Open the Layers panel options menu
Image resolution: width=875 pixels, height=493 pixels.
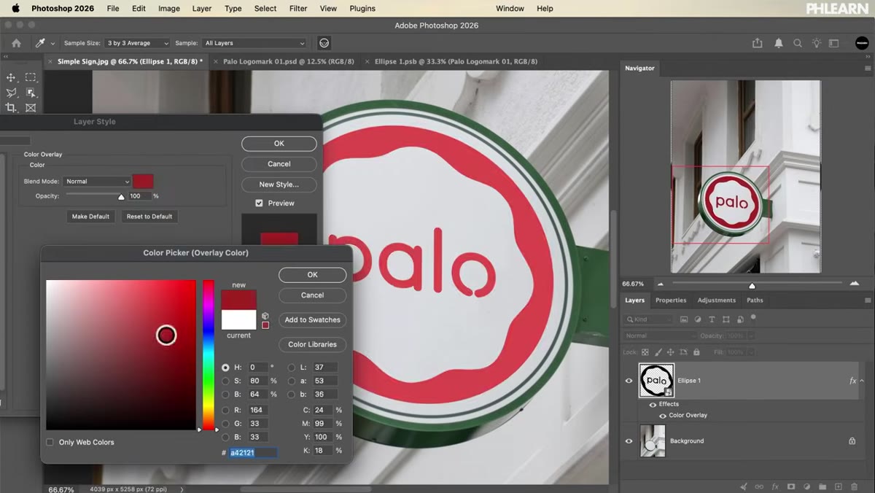868,300
